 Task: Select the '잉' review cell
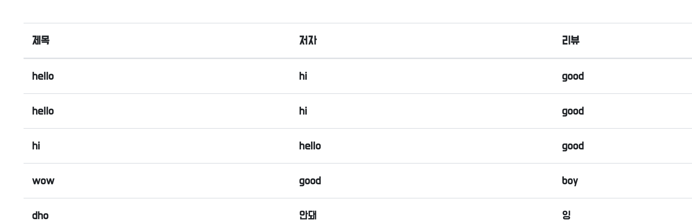coord(566,215)
